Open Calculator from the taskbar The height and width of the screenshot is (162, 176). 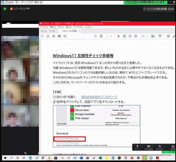click(113, 158)
